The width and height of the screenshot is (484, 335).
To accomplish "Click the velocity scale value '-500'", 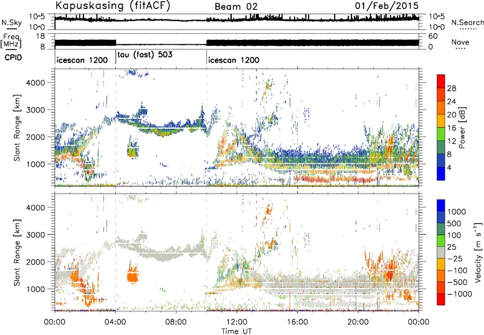I will [457, 282].
